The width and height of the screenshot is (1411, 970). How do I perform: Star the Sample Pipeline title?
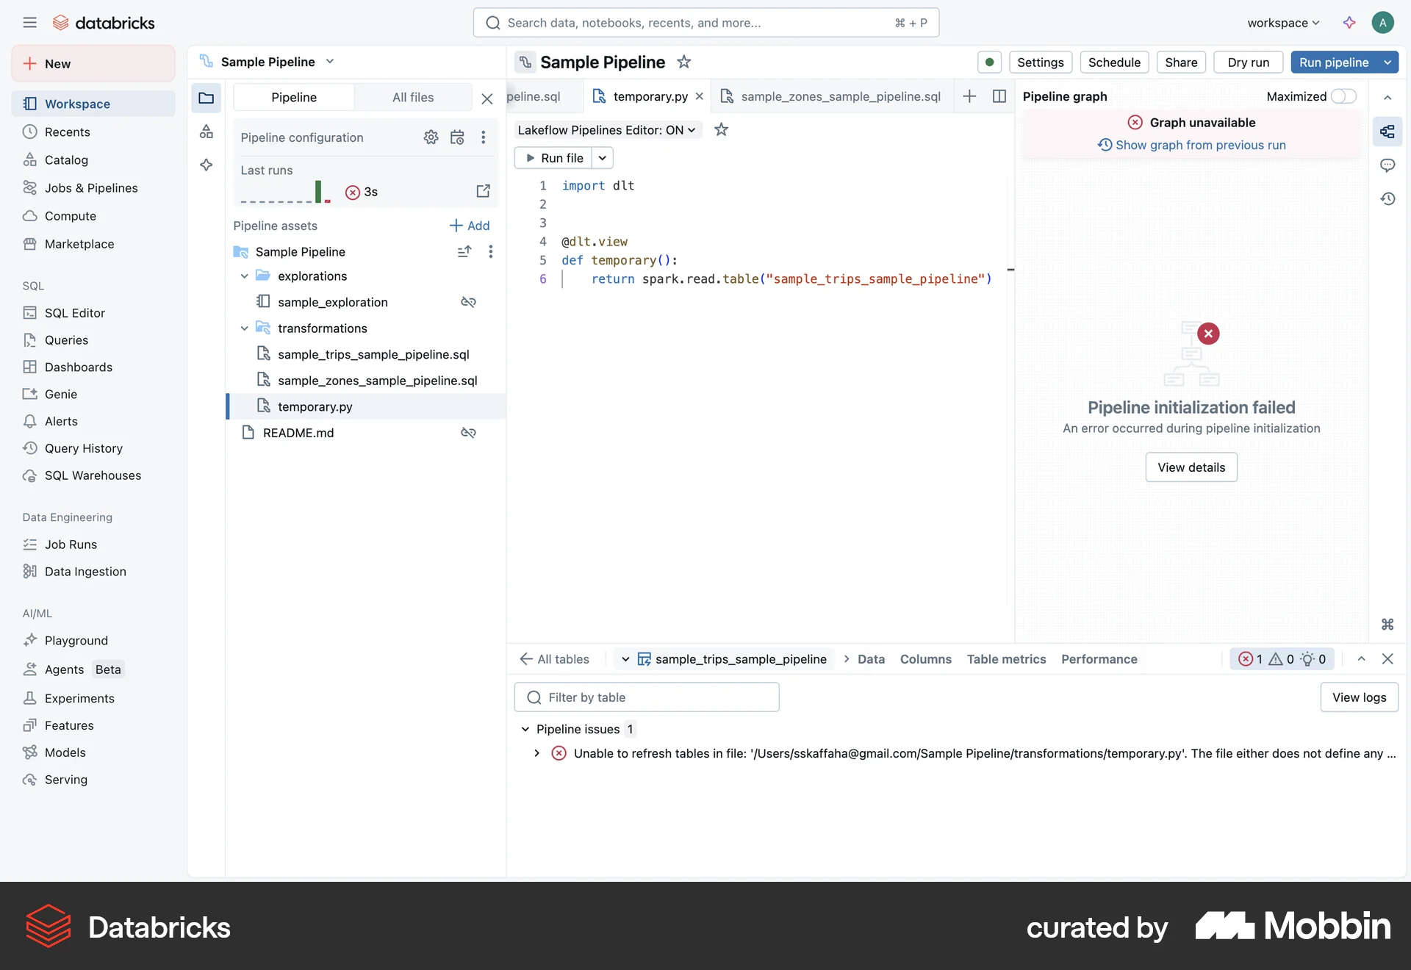pos(683,62)
